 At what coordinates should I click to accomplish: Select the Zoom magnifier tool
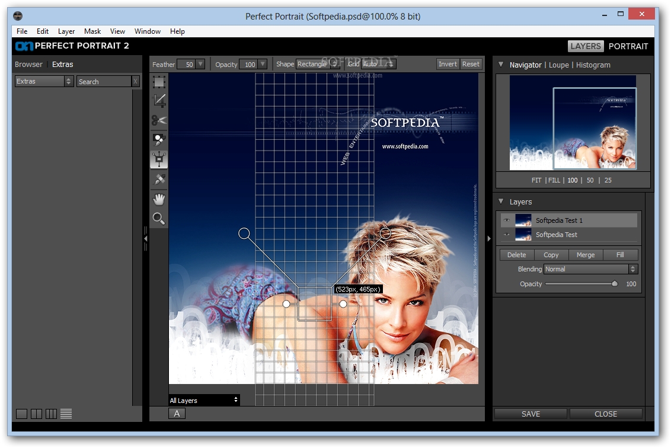pyautogui.click(x=159, y=218)
